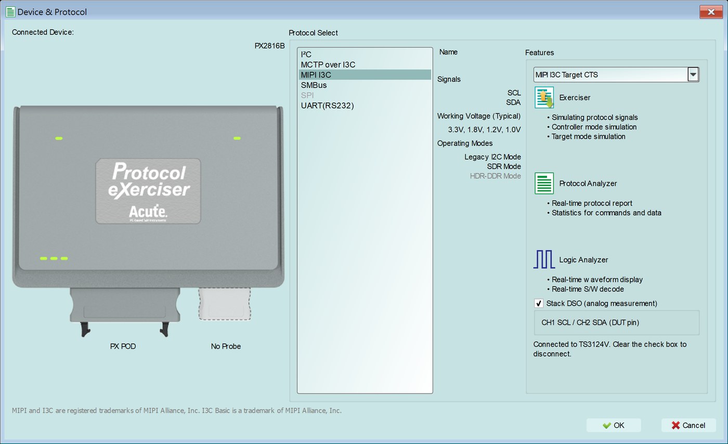
Task: Click the 'SDR Mode' operating mode text
Action: click(504, 166)
